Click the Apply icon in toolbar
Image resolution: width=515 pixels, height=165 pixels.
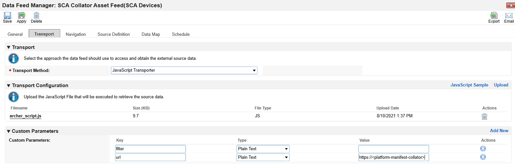[x=21, y=16]
